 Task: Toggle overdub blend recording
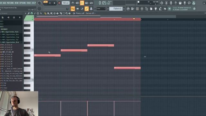click(x=87, y=3)
